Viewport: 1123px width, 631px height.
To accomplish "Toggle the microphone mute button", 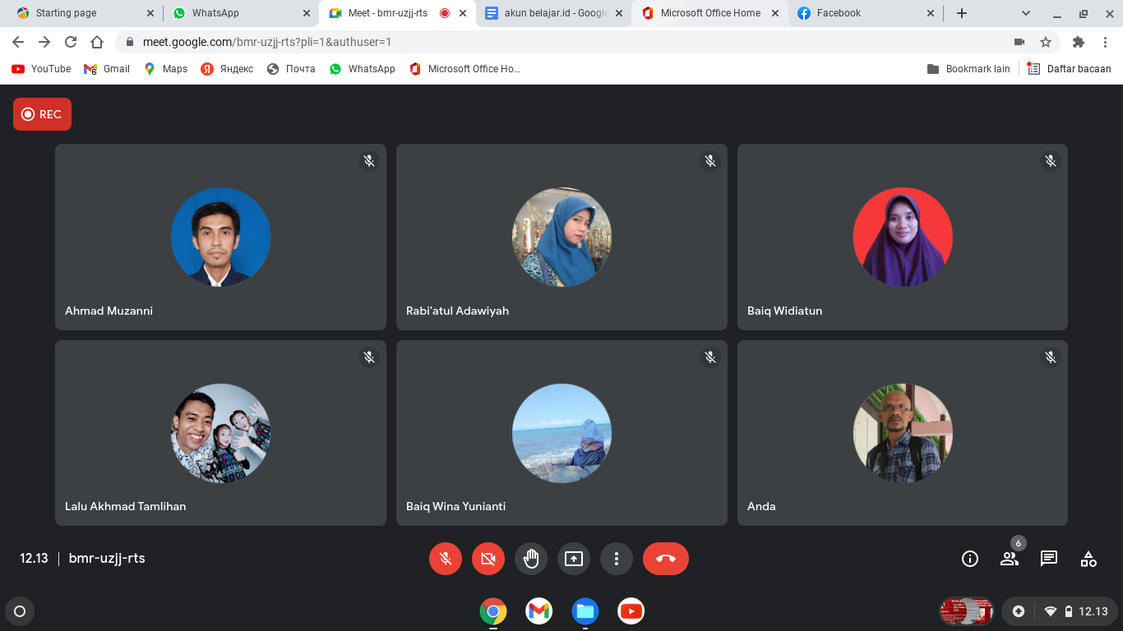I will (446, 559).
